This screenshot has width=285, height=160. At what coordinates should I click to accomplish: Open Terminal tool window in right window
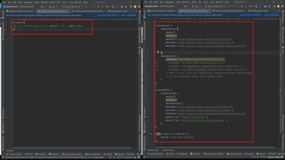195,154
